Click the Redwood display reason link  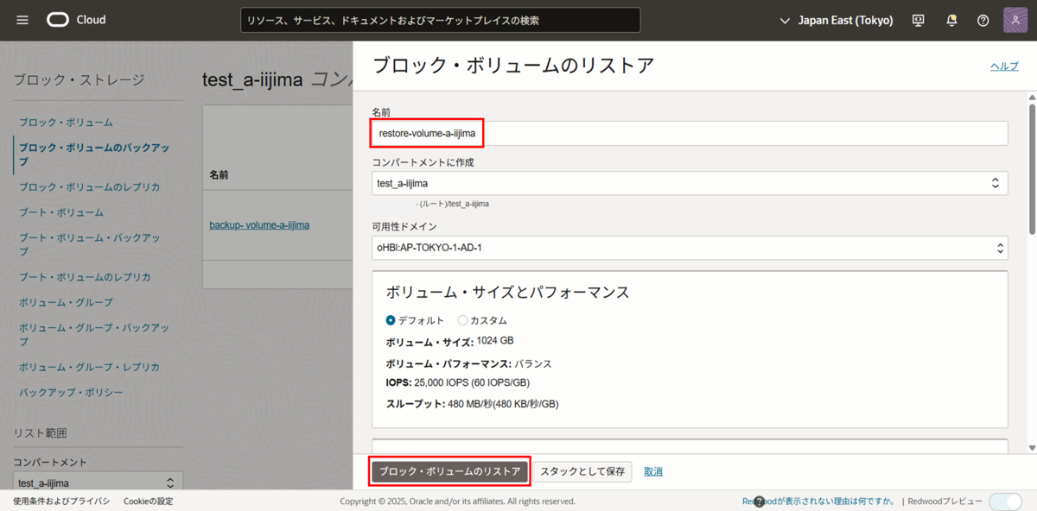[819, 502]
